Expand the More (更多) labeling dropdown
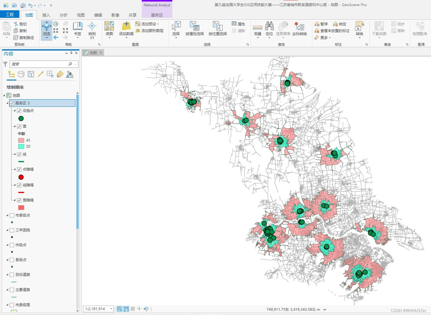The image size is (431, 315). [x=324, y=38]
